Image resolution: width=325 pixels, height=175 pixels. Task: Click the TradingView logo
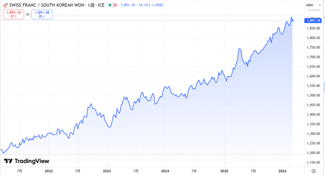tap(26, 161)
